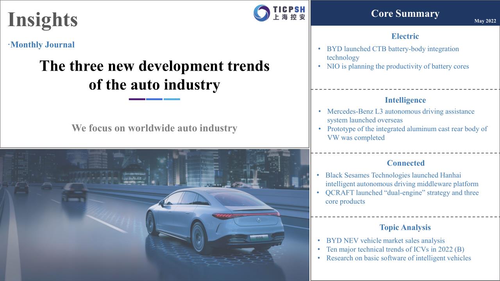Click the three new development trends headline
Viewport: 500px width, 281px height.
154,75
